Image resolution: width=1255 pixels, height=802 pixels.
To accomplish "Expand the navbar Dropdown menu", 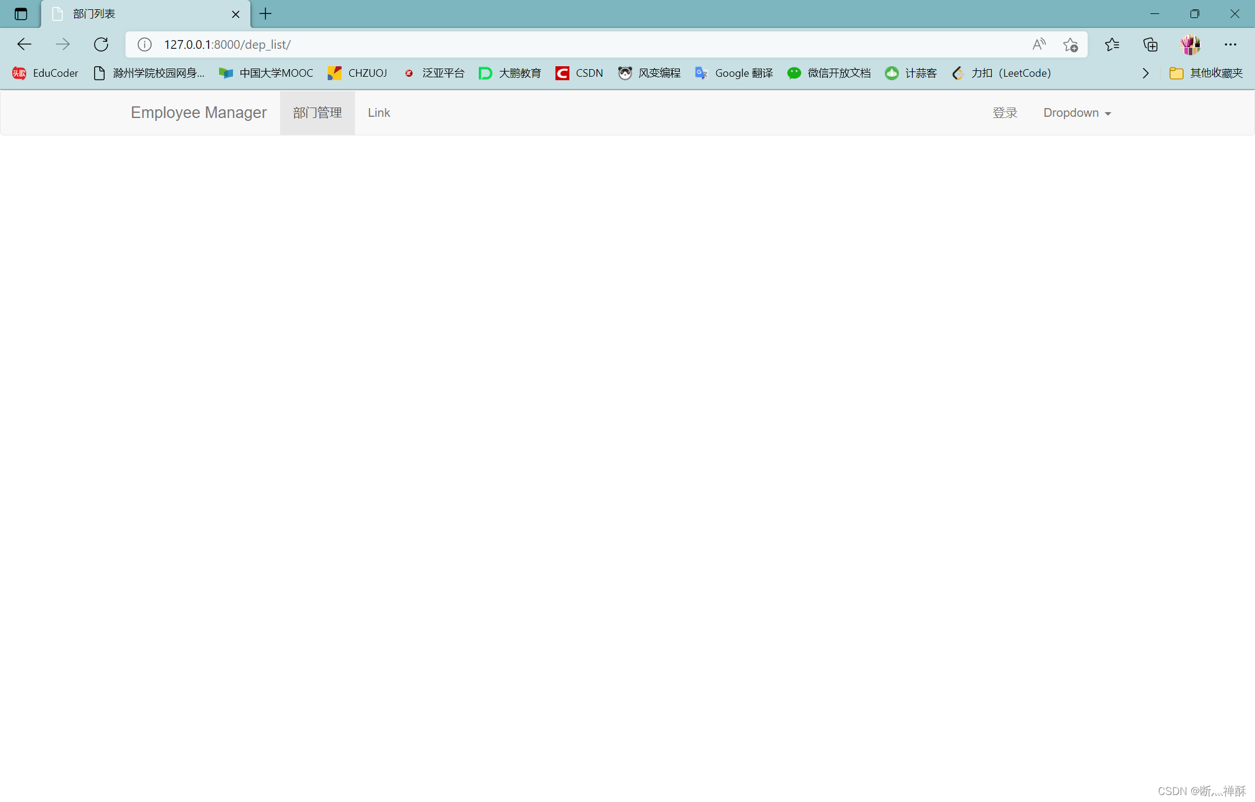I will point(1077,113).
